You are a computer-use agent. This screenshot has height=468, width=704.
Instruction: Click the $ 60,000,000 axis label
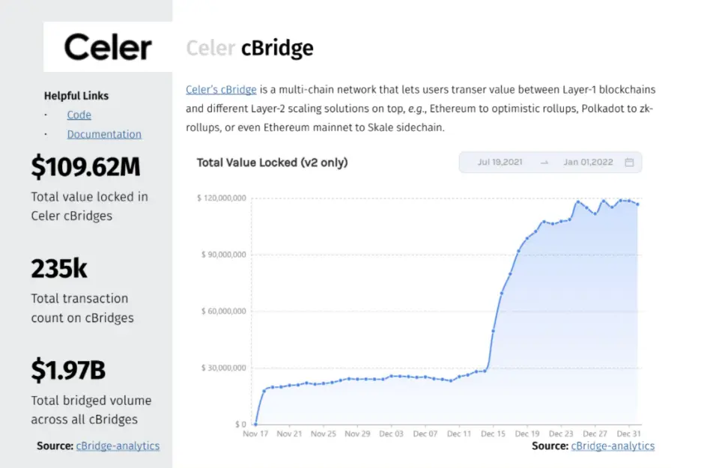click(224, 311)
